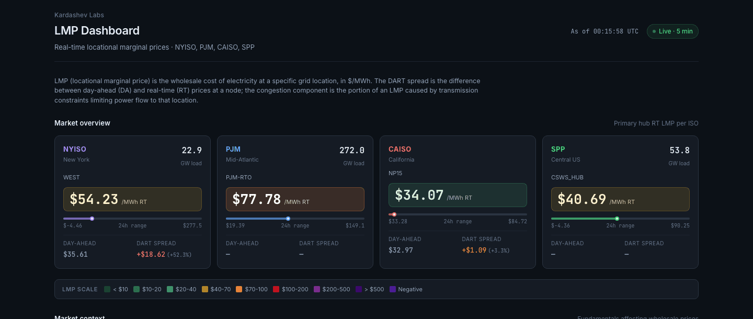Click the PJM range minimum $19.39
Image resolution: width=753 pixels, height=319 pixels.
tap(235, 226)
